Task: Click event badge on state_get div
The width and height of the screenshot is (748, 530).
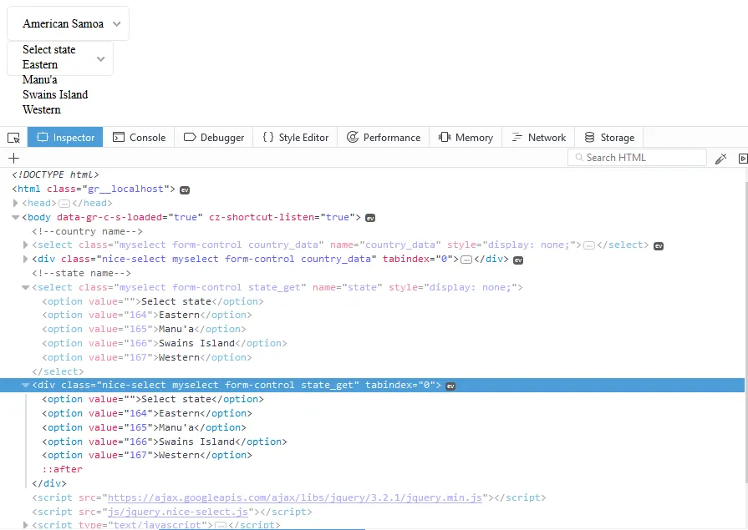Action: pyautogui.click(x=450, y=386)
